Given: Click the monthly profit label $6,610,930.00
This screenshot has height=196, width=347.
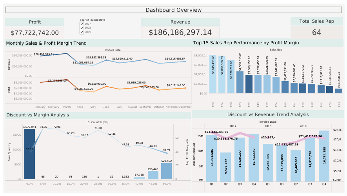Looking at the screenshot, I should pyautogui.click(x=97, y=84).
